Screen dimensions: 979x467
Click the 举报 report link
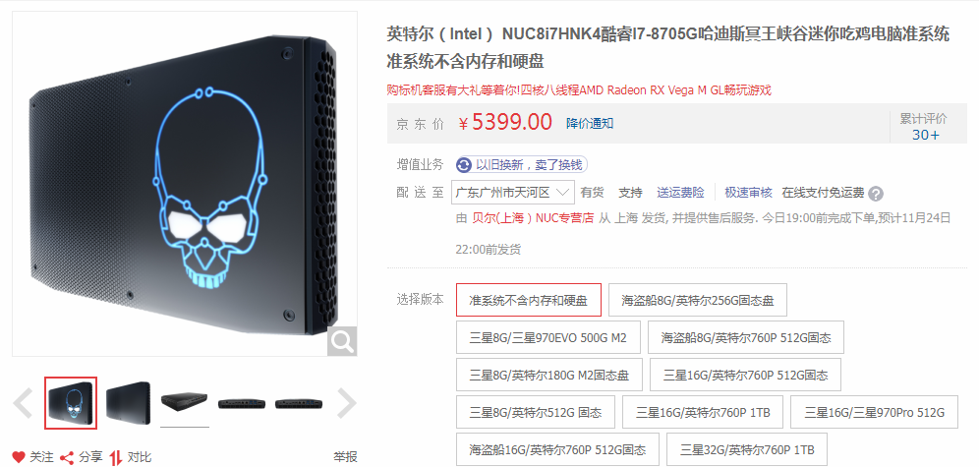click(x=345, y=457)
